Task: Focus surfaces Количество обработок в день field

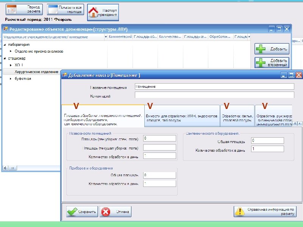Action: coord(159,156)
